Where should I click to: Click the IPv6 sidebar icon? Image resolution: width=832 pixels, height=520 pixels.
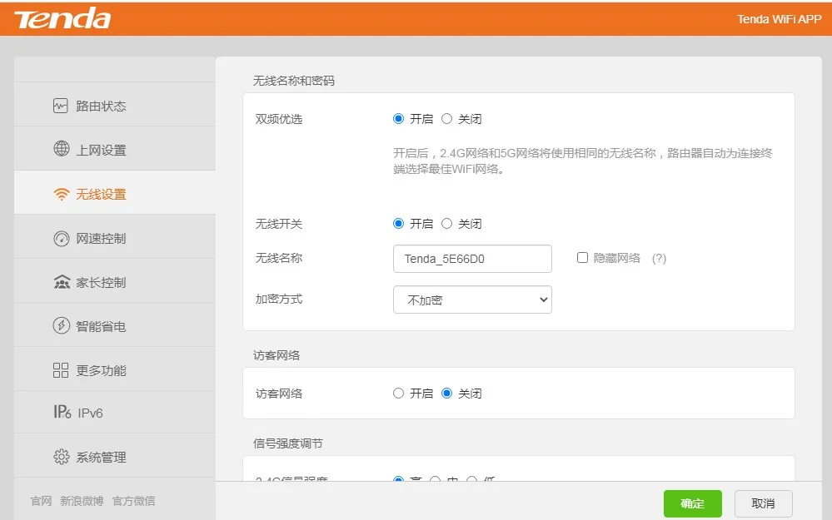coord(62,412)
